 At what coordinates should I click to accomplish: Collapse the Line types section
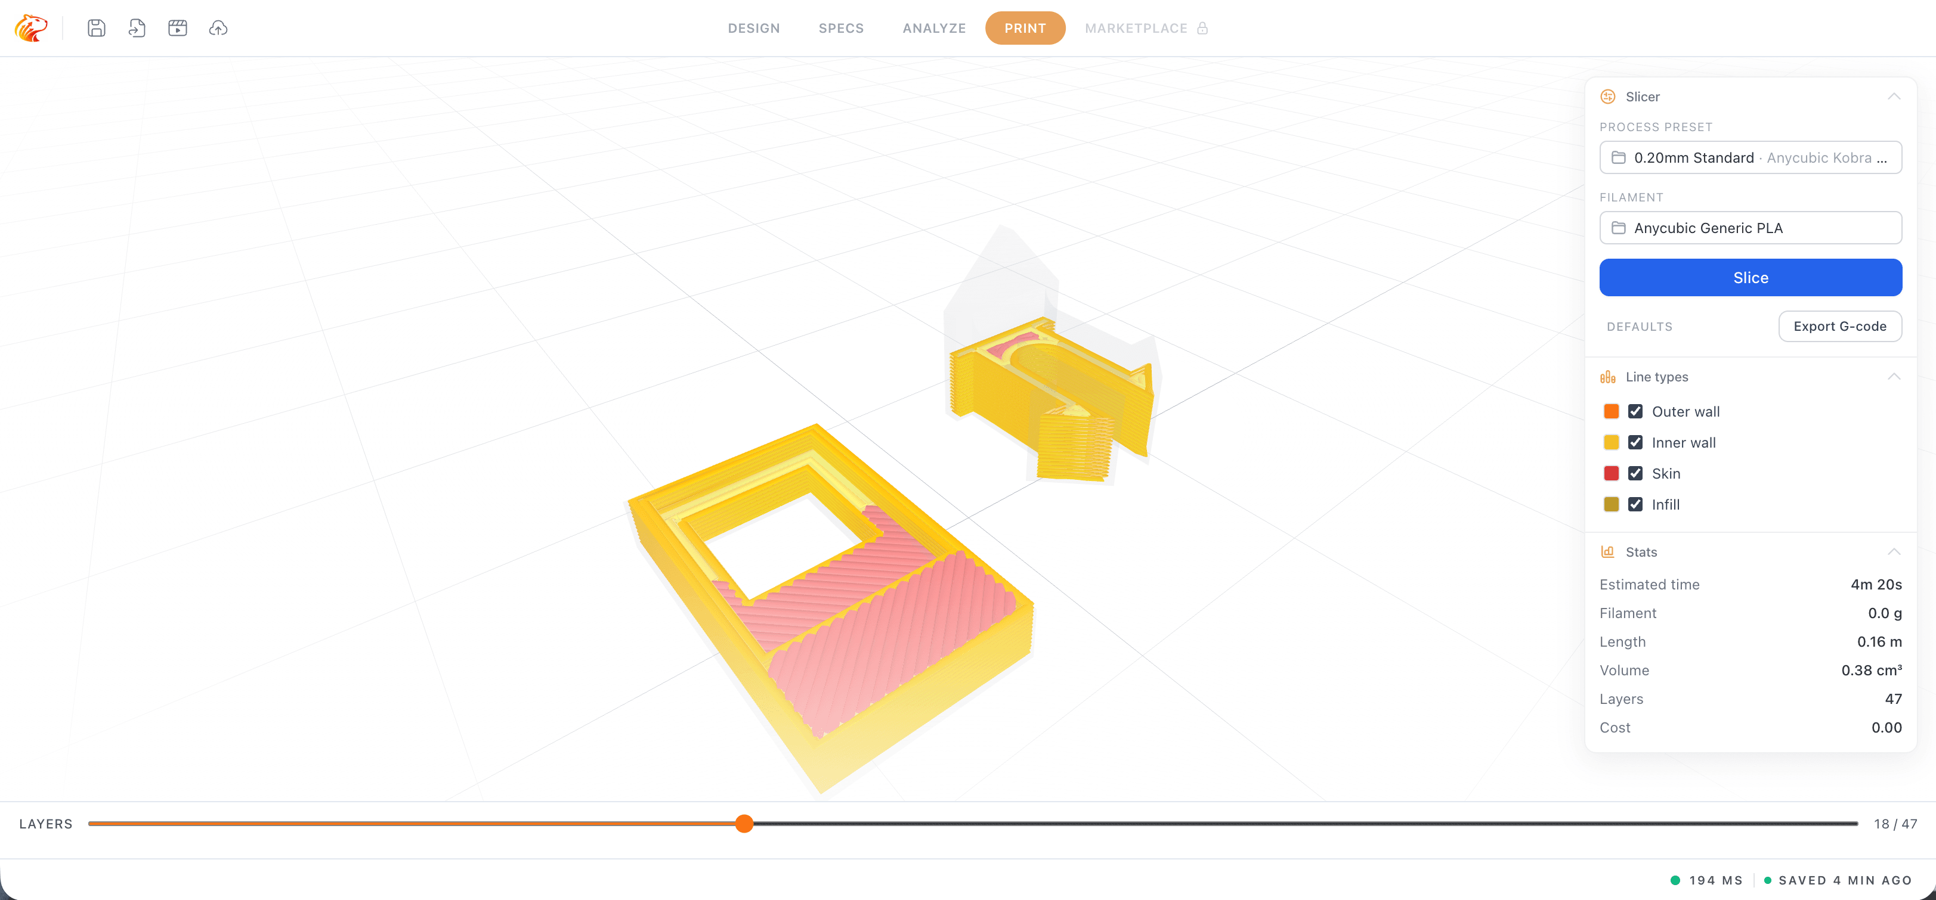tap(1894, 376)
